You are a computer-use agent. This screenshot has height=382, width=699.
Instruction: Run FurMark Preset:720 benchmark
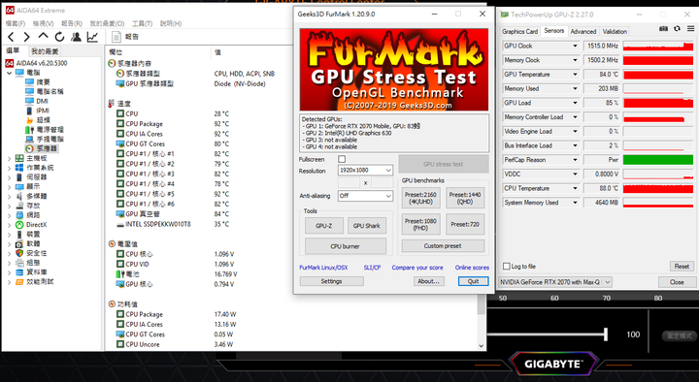pyautogui.click(x=464, y=224)
